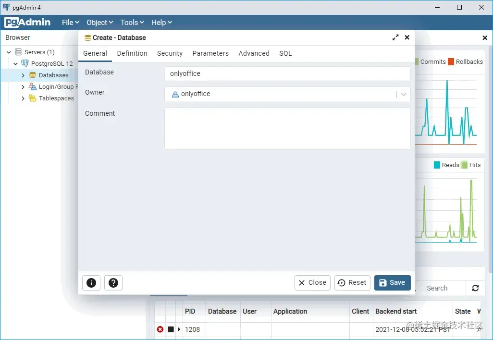This screenshot has height=340, width=493.
Task: Click the Reset button
Action: [x=352, y=283]
